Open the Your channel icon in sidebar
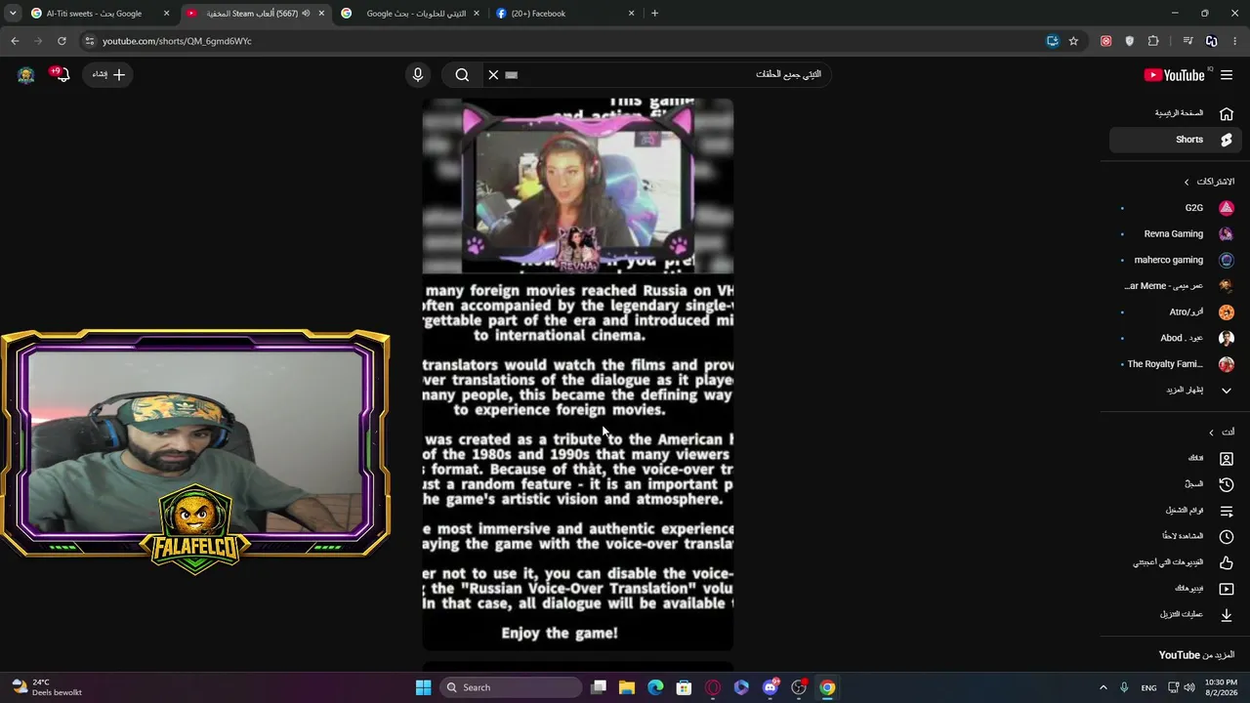The image size is (1250, 703). pyautogui.click(x=1227, y=458)
